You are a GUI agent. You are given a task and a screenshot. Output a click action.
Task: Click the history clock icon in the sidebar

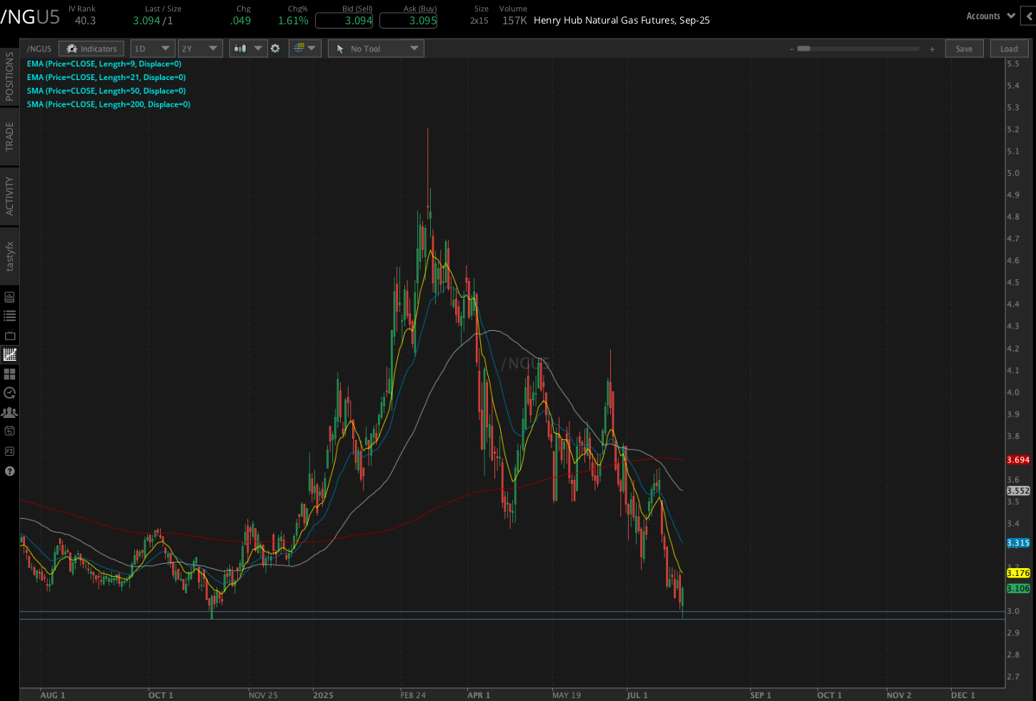click(10, 392)
